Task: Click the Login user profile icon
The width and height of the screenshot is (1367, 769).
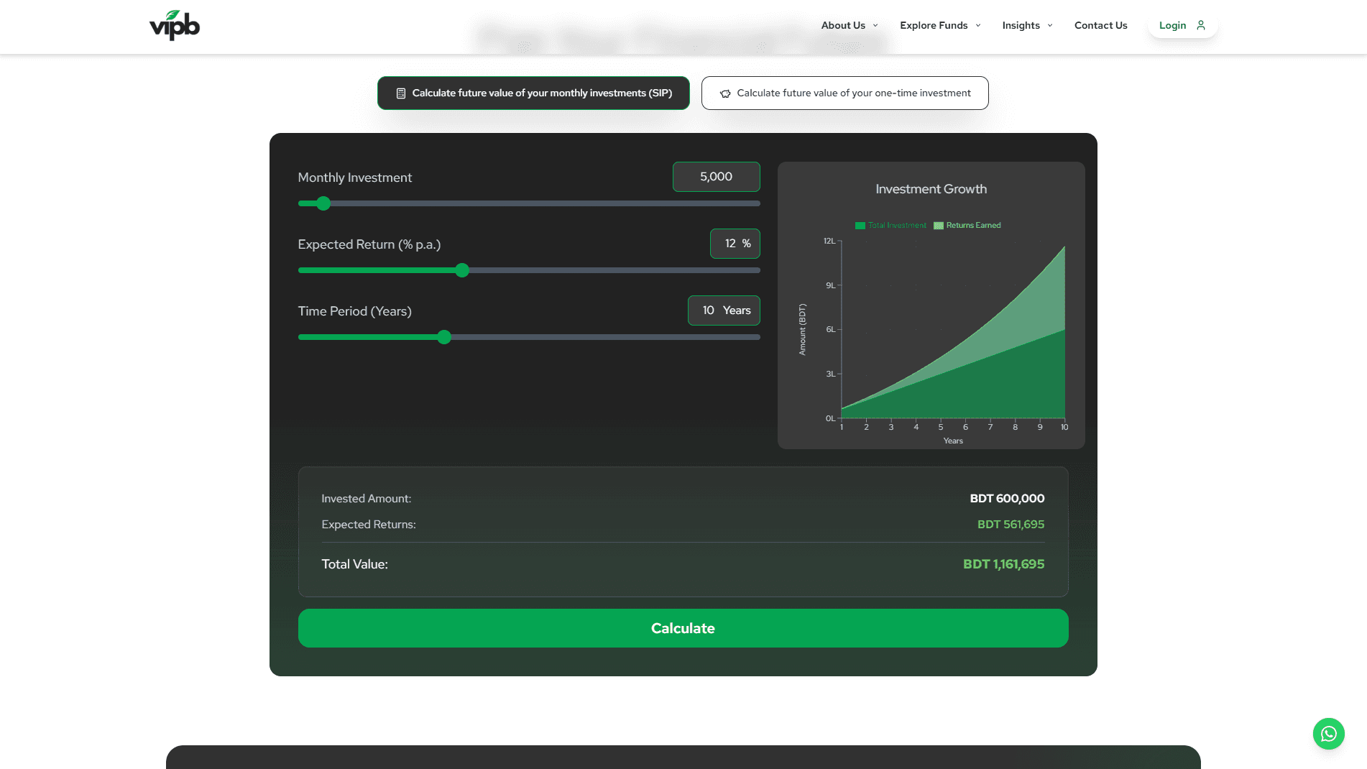Action: pos(1201,25)
